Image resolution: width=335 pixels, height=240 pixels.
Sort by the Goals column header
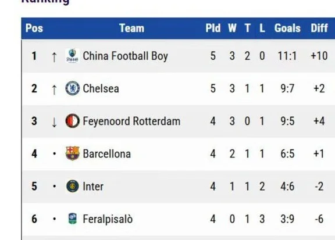(x=287, y=28)
